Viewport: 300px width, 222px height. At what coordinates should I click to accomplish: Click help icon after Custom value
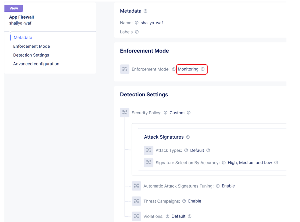[x=189, y=113]
